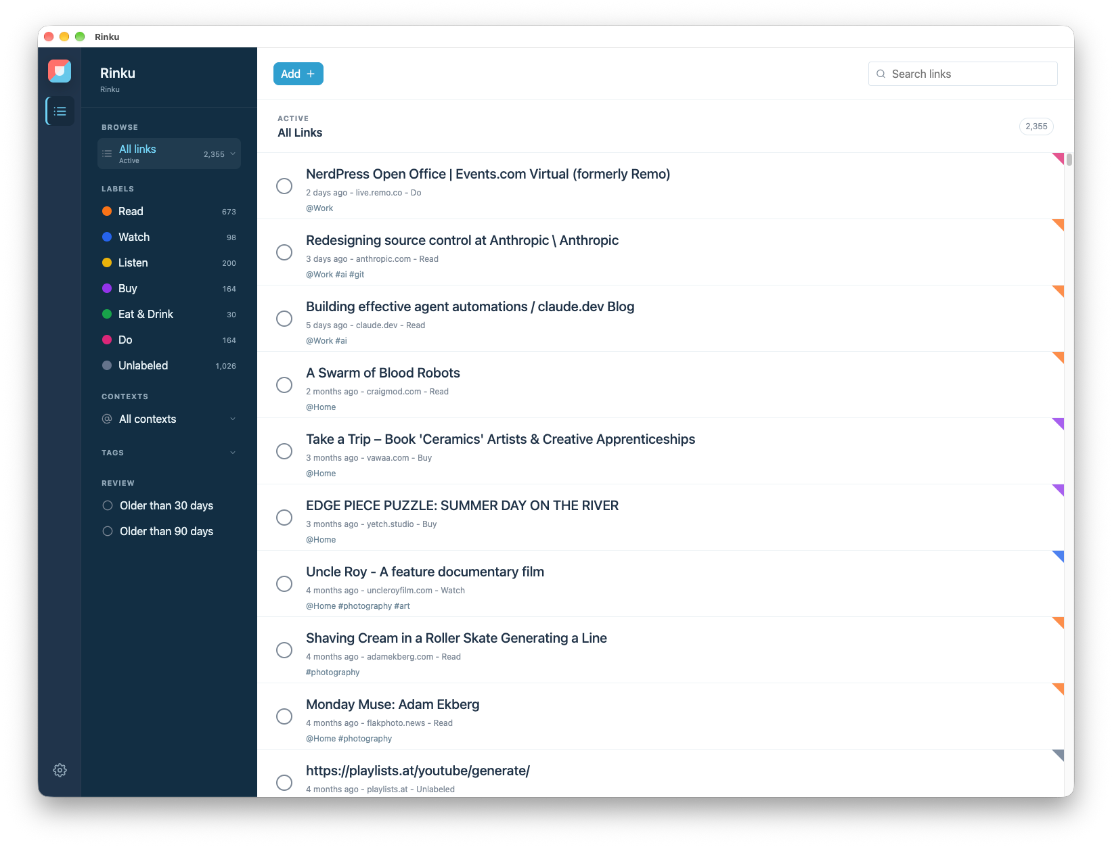Filter by Eat & Drink label

click(169, 314)
